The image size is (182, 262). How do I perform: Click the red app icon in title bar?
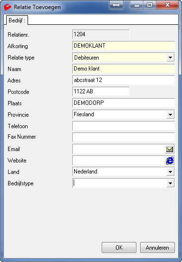tap(8, 7)
